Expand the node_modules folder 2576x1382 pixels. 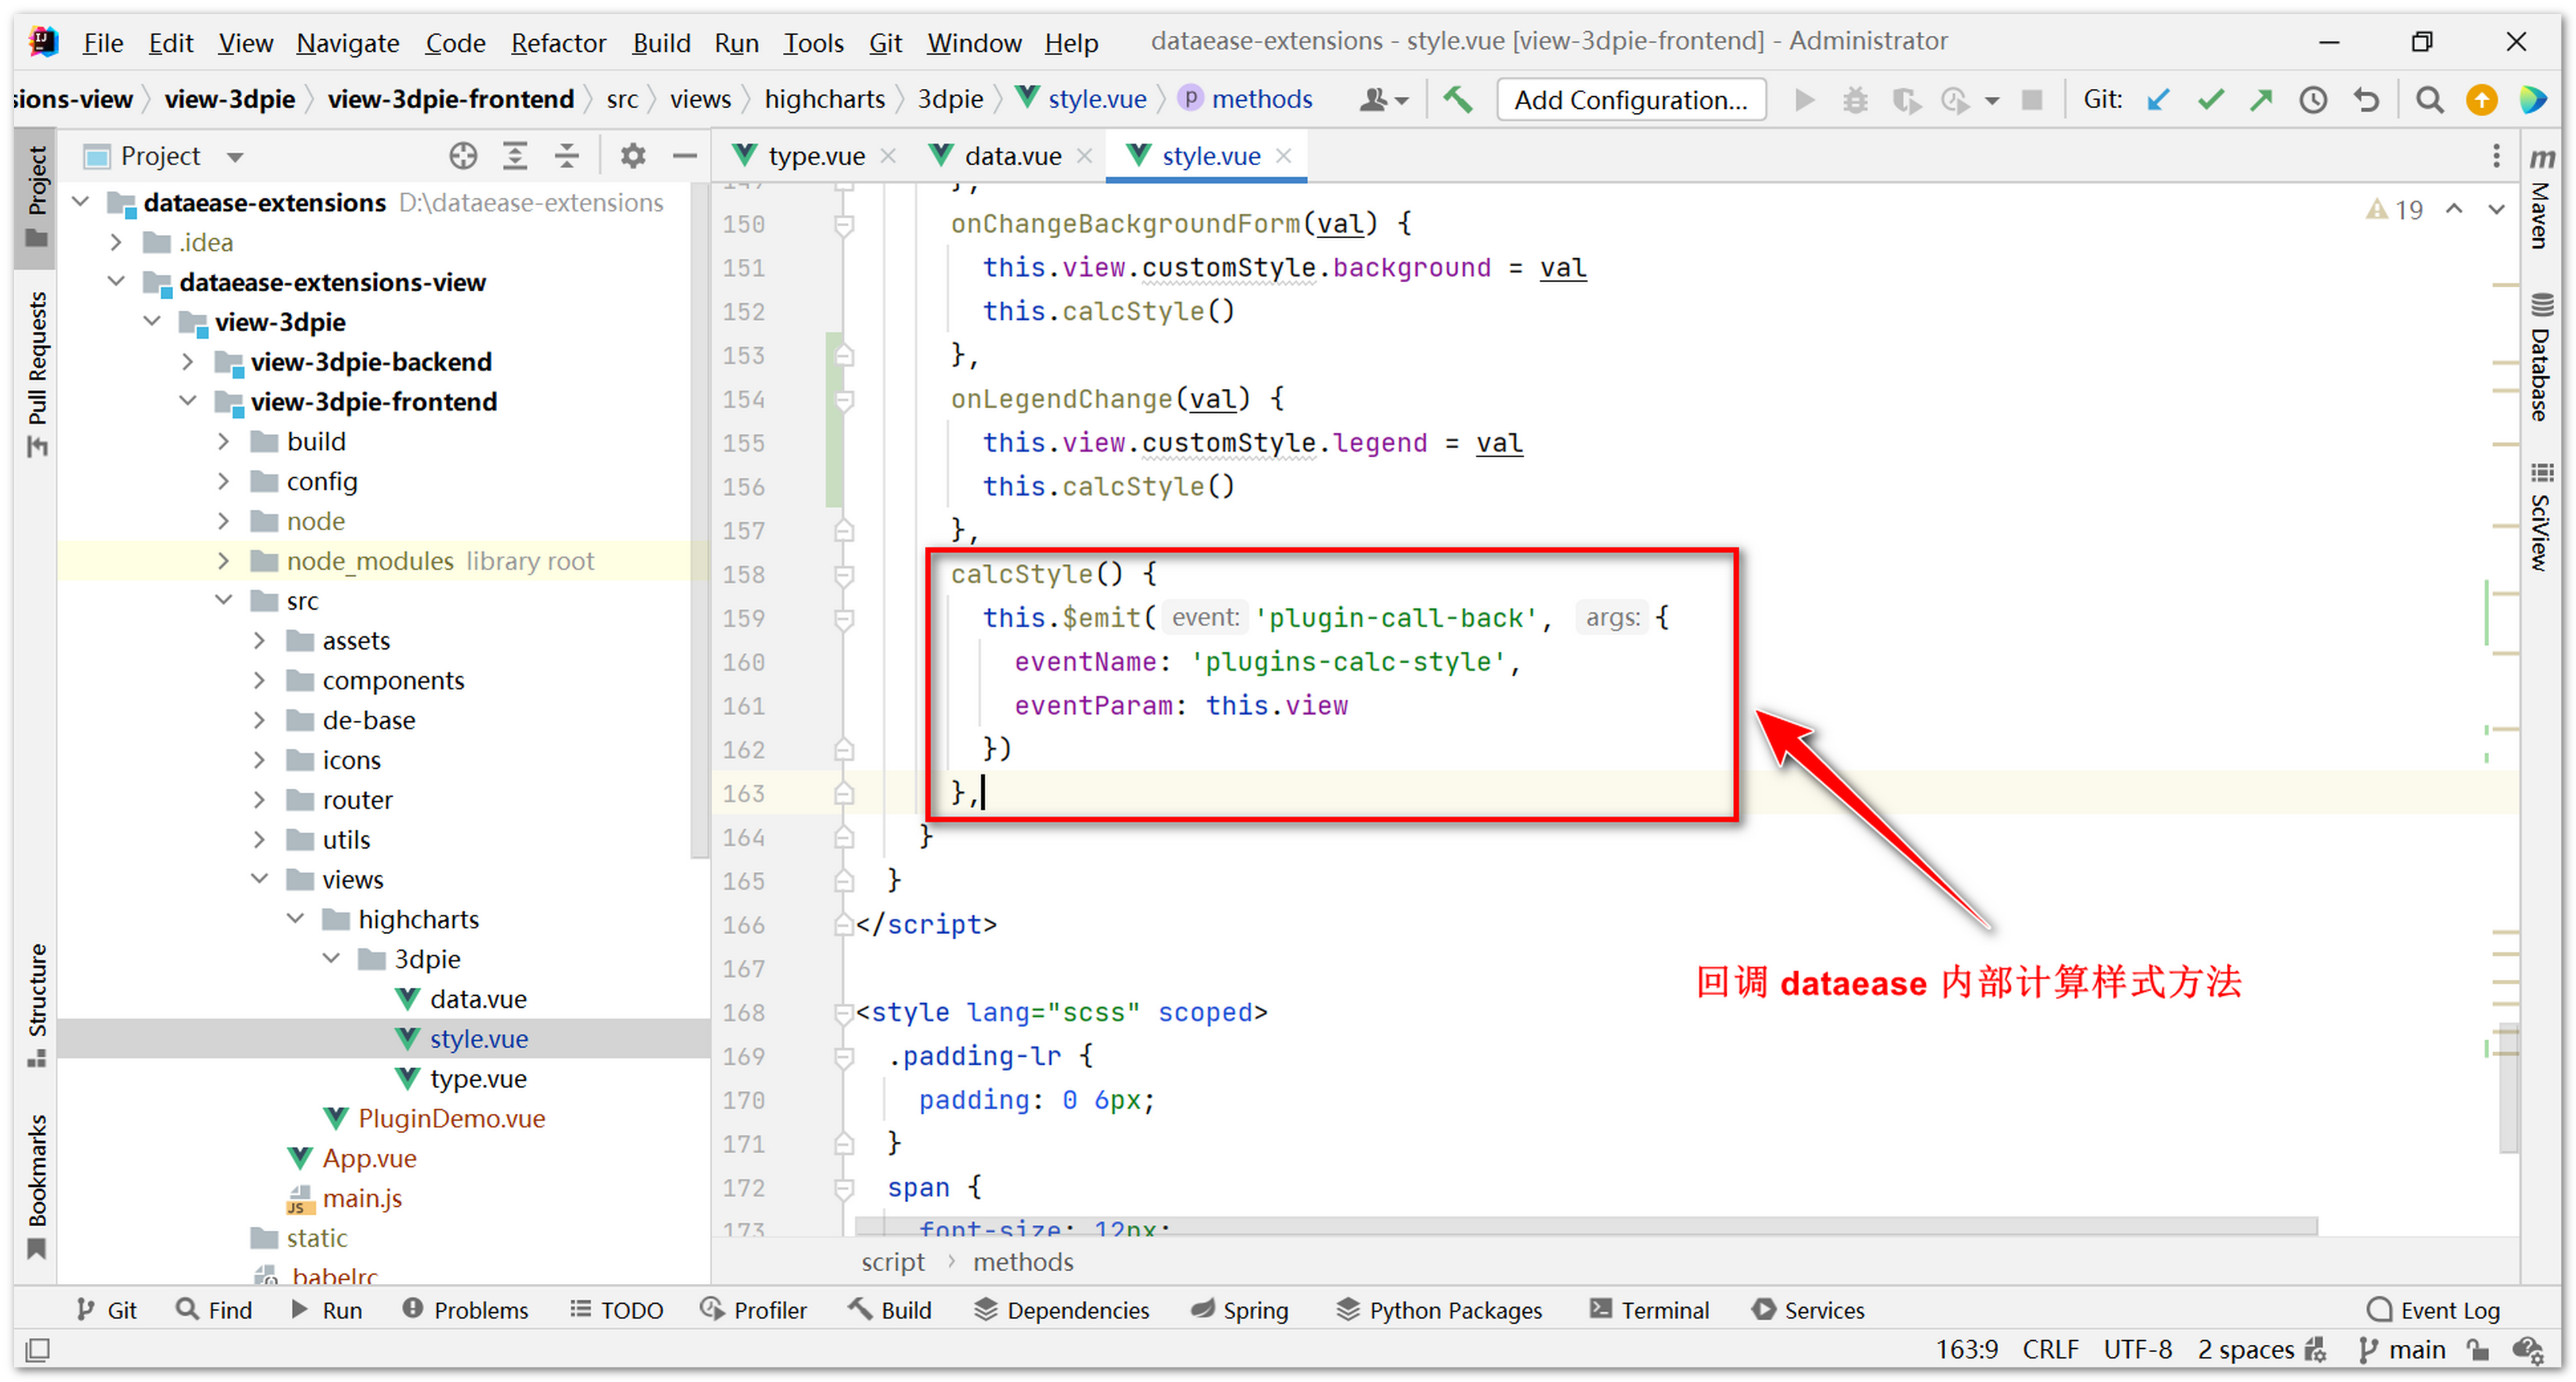click(223, 561)
